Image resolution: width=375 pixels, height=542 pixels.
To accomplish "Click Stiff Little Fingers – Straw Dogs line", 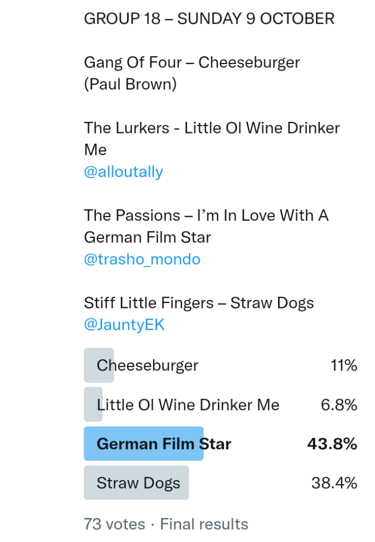I will pyautogui.click(x=199, y=303).
